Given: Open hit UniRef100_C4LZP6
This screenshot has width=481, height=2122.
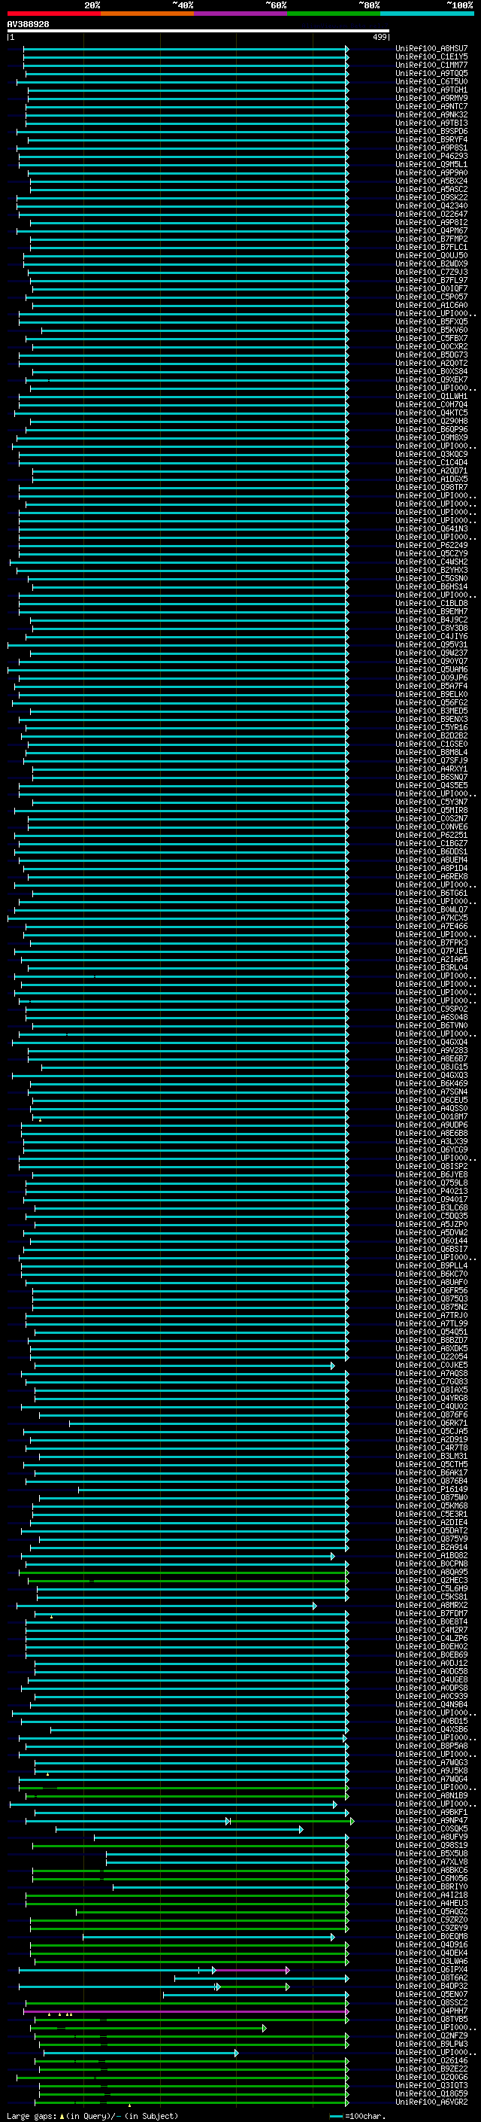Looking at the screenshot, I should click(431, 1638).
